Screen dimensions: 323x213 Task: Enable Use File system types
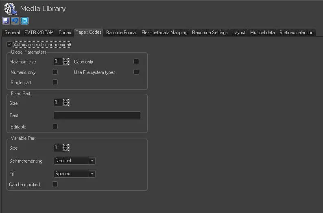[136, 72]
